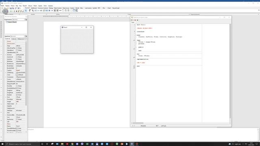Expand the BorderIcons property
Image resolution: width=260 pixels, height=146 pixels.
tap(6, 64)
